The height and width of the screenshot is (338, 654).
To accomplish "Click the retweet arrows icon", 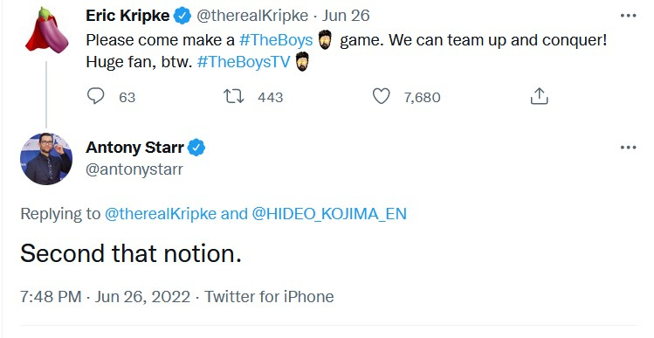I will coord(234,96).
